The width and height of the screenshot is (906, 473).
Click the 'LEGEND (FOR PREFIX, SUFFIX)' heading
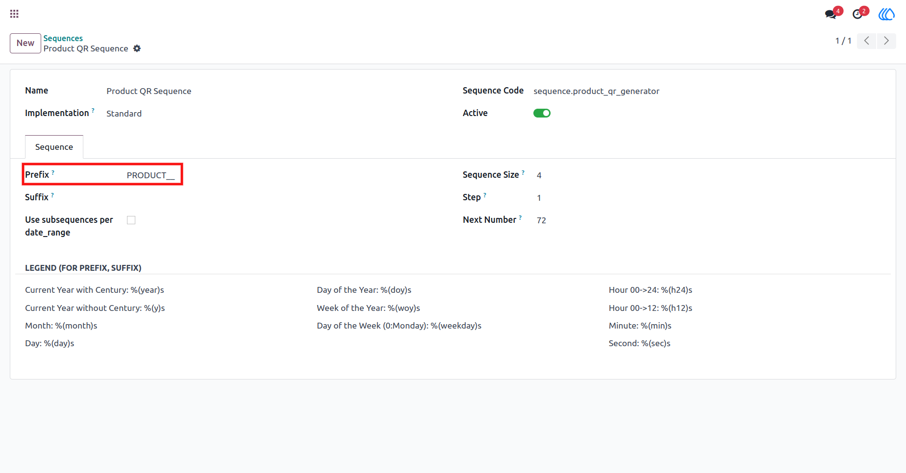coord(83,268)
